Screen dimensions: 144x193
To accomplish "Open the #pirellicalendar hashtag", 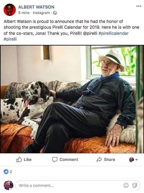I will click(114, 33).
